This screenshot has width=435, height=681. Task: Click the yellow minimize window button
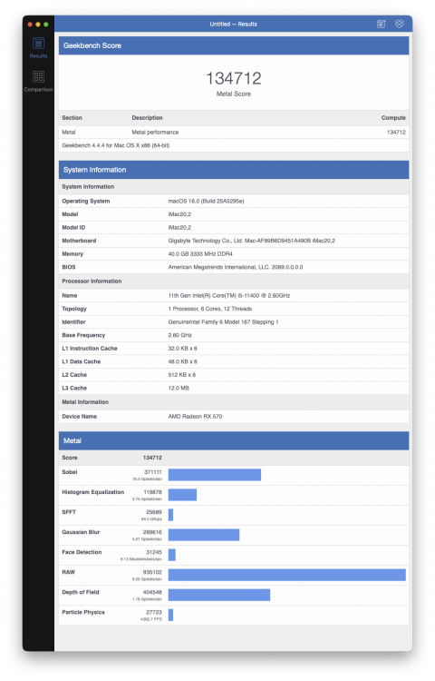tap(38, 25)
